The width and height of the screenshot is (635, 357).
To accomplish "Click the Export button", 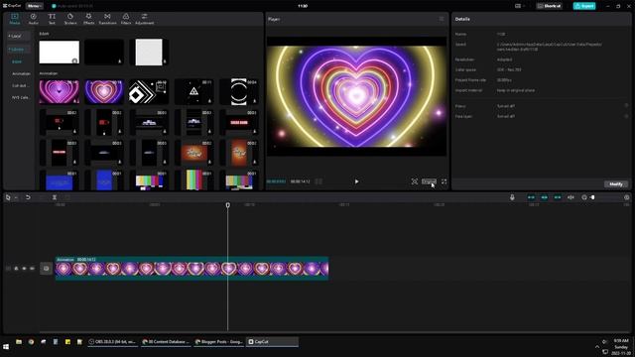I will pos(584,6).
